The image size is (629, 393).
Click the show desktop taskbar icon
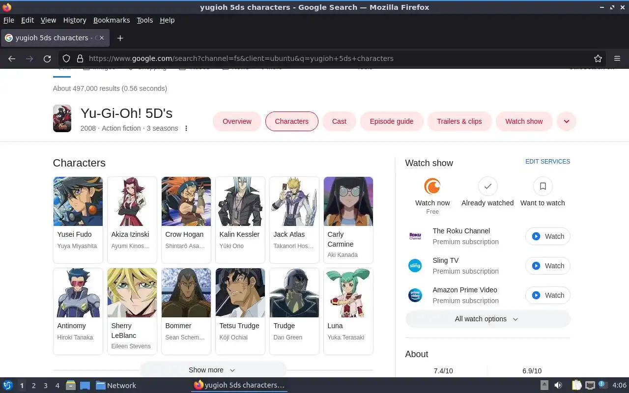coord(85,386)
